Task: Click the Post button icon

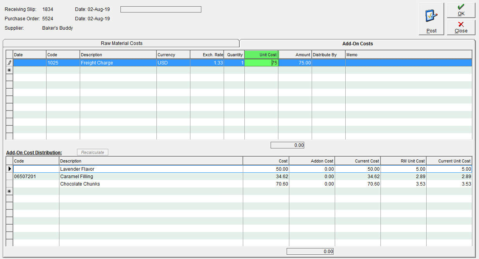Action: pyautogui.click(x=431, y=16)
